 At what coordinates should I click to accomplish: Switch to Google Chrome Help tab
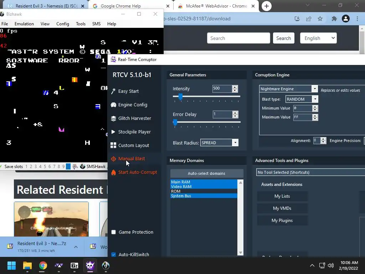coord(130,6)
